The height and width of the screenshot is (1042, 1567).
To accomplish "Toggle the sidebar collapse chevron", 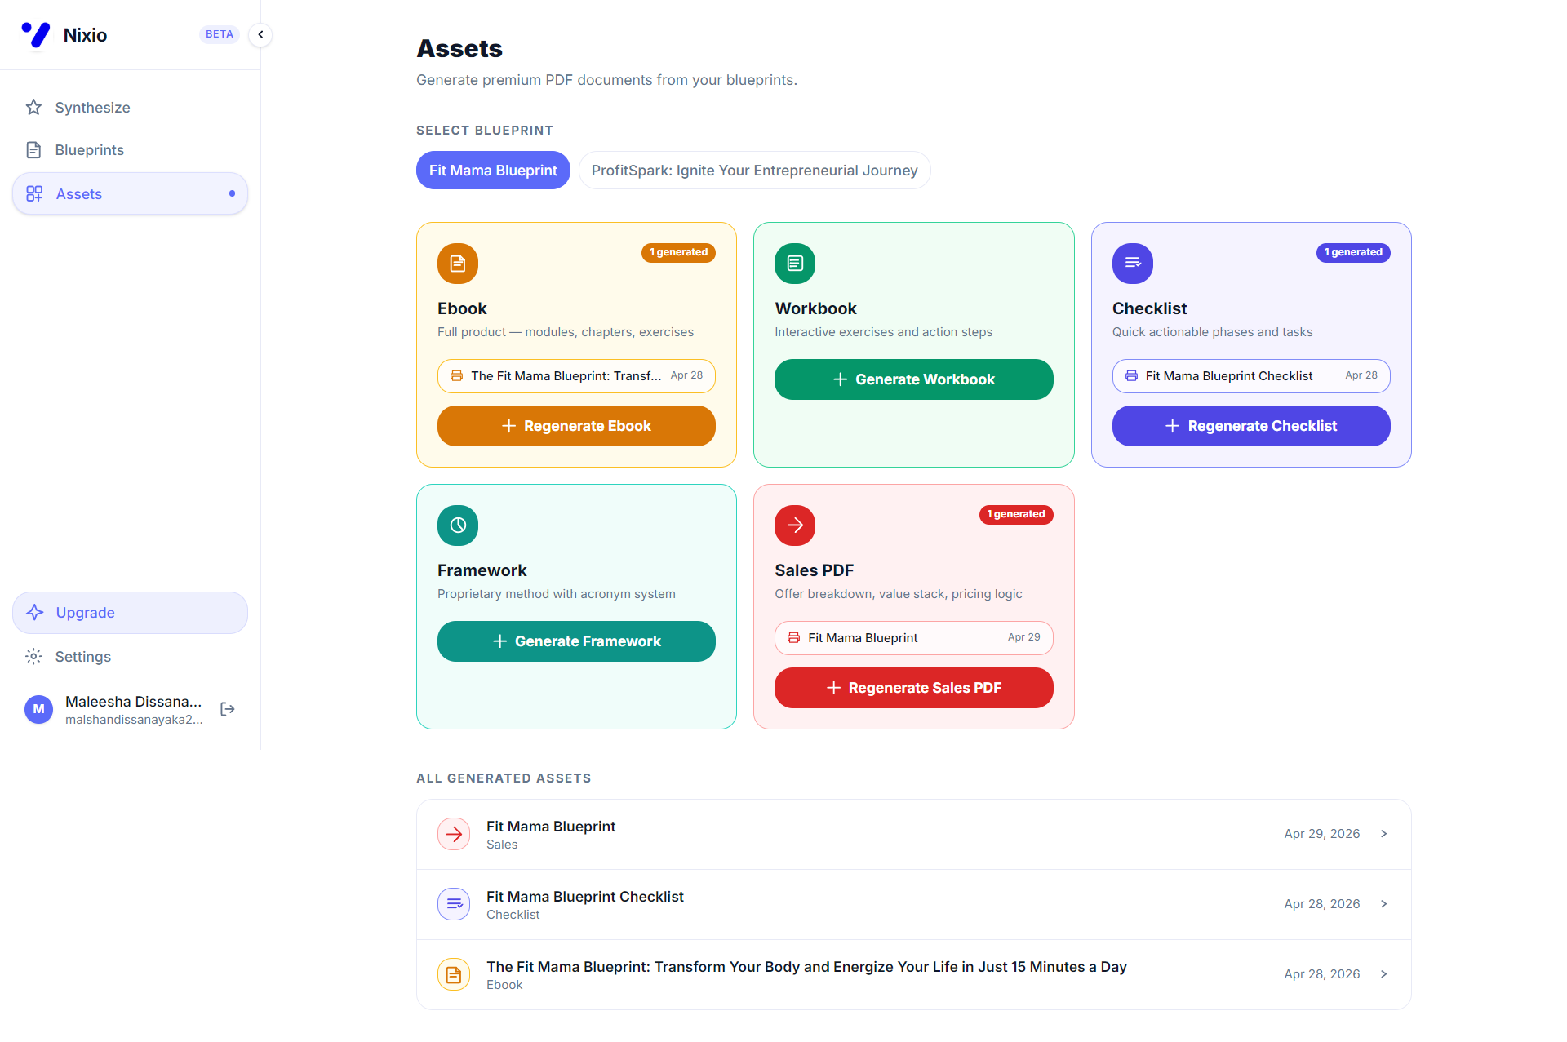I will click(x=260, y=34).
